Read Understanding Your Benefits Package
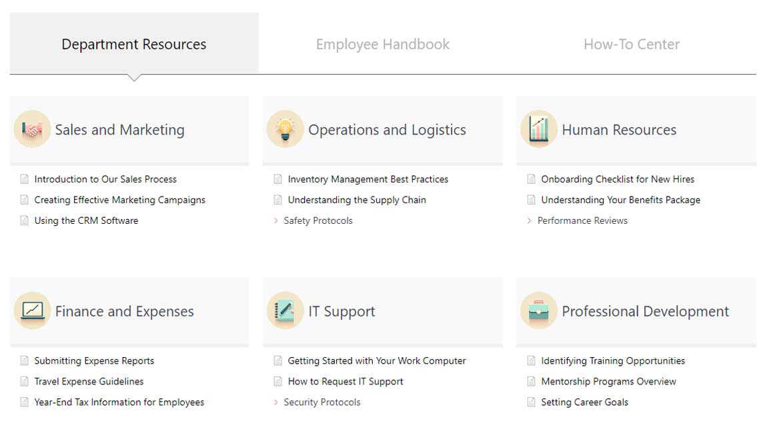767x427 pixels. (620, 200)
